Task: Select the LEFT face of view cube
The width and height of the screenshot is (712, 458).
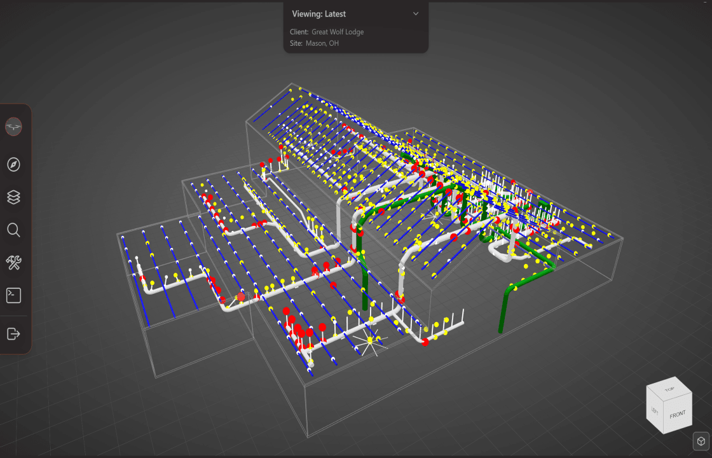Action: pyautogui.click(x=655, y=410)
